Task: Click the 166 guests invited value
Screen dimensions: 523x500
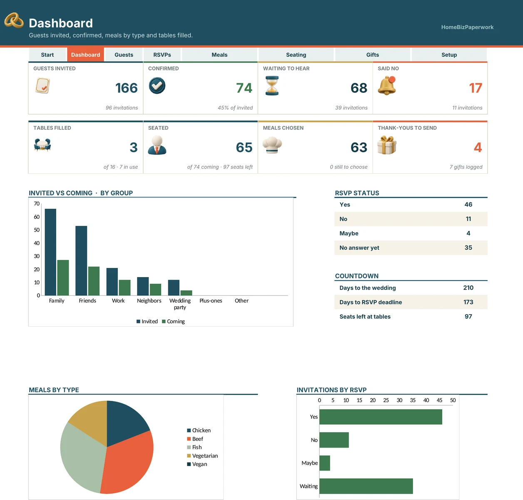Action: point(126,88)
